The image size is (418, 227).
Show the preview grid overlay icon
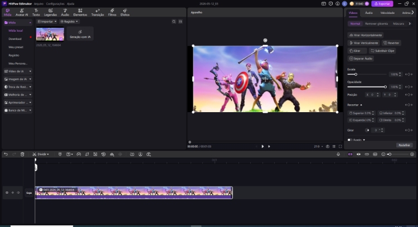point(334,147)
